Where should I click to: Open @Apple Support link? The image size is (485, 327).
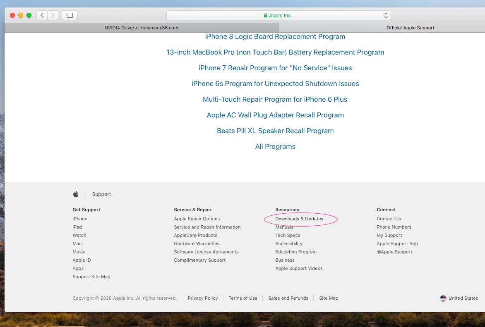(394, 252)
